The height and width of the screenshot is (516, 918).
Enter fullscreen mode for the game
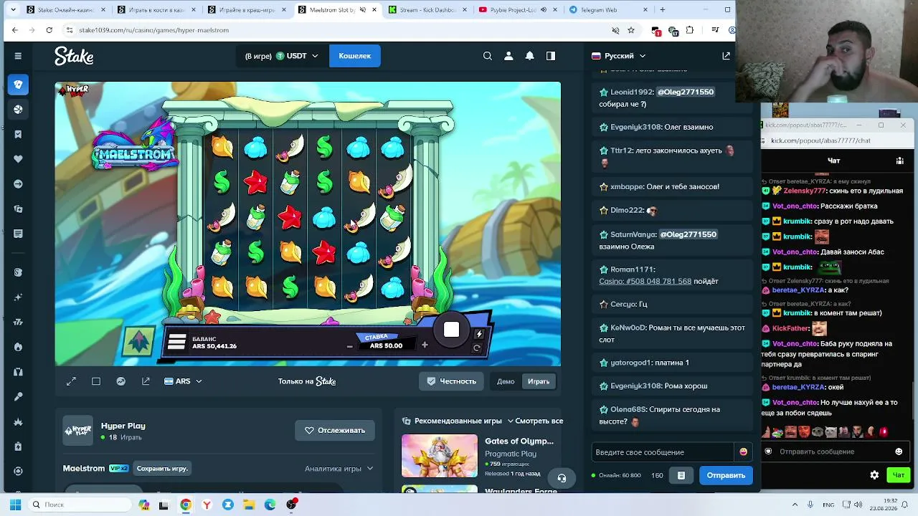click(71, 381)
